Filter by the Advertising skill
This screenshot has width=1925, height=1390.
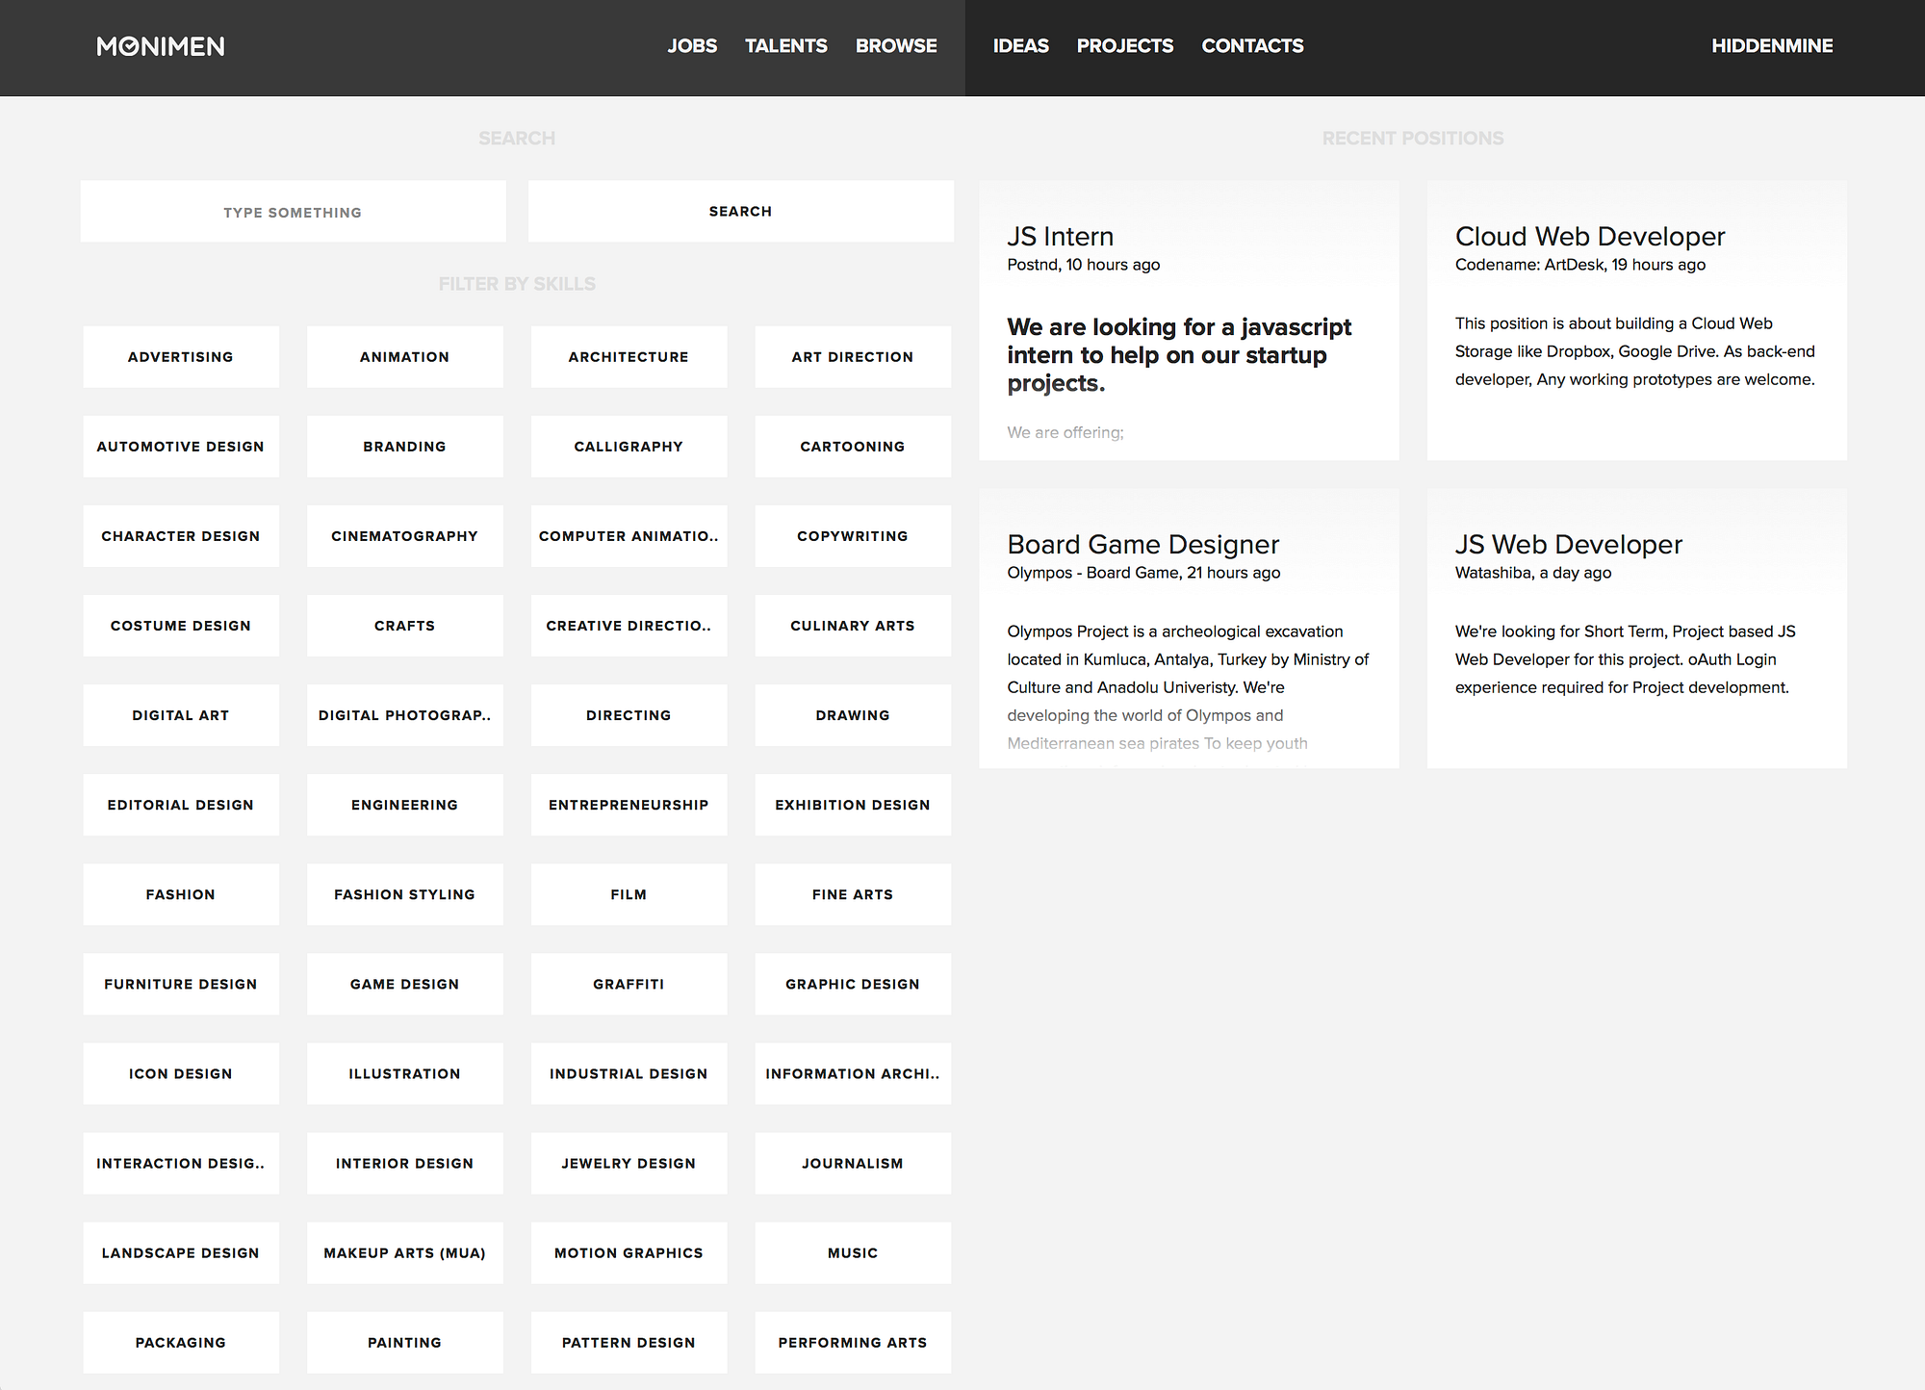pyautogui.click(x=181, y=357)
